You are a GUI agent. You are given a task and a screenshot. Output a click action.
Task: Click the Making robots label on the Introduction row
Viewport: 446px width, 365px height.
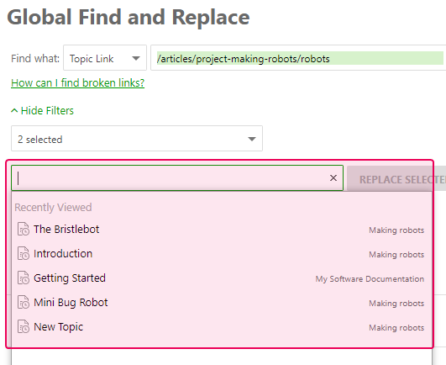(396, 255)
